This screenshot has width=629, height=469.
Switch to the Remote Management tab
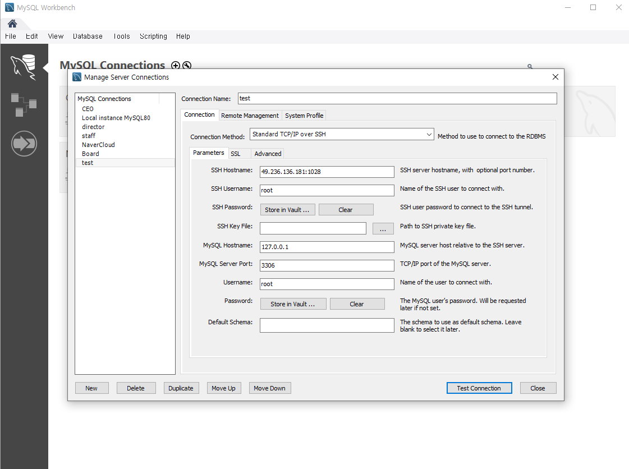click(250, 116)
